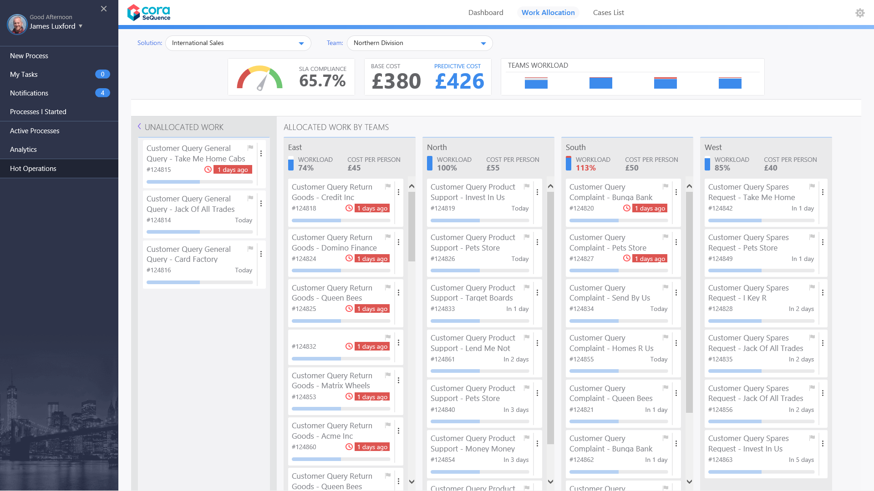This screenshot has height=491, width=874.
Task: Switch to the Dashboard tab
Action: (486, 13)
